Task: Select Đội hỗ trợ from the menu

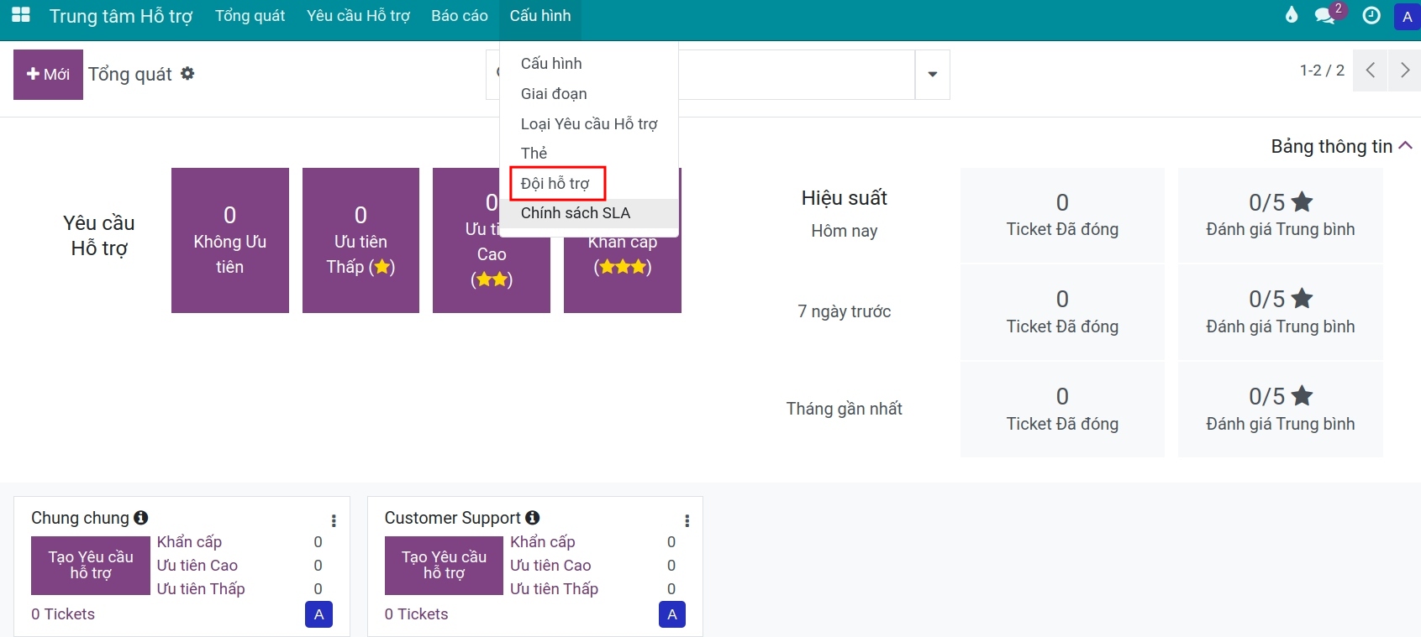Action: point(555,183)
